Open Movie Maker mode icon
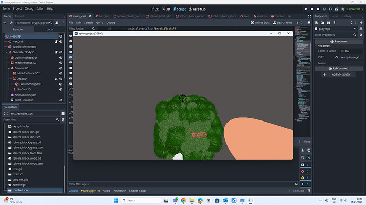Viewport: 366px width, 205px height. pos(343,9)
